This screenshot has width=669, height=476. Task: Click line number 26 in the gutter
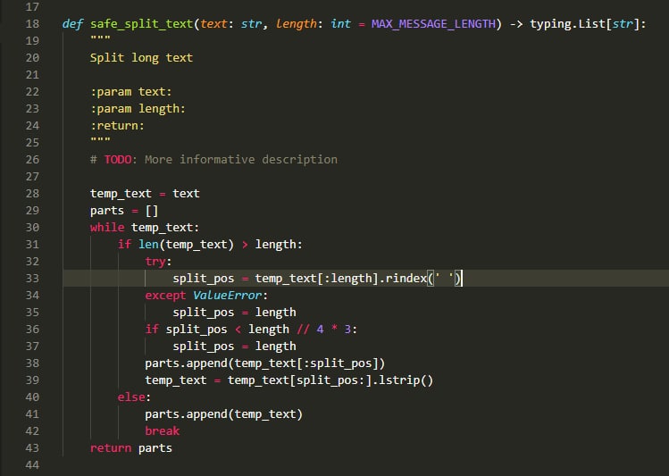[x=32, y=160]
